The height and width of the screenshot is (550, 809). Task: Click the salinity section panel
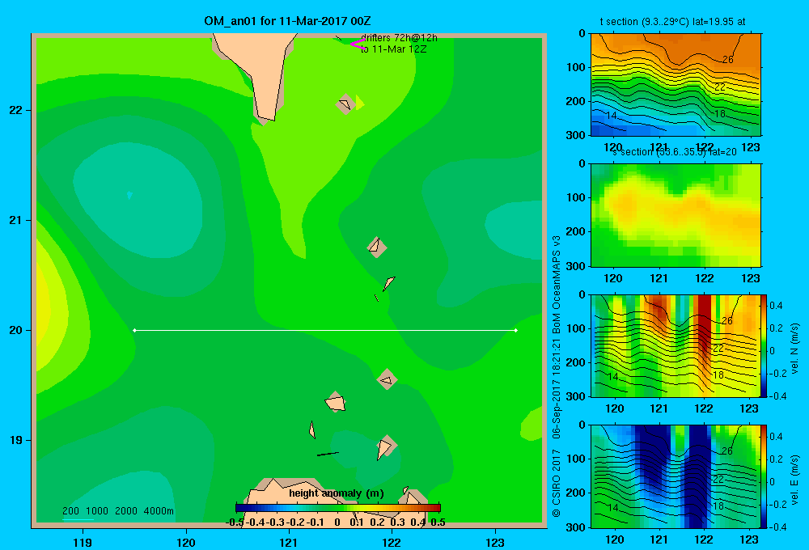[676, 215]
